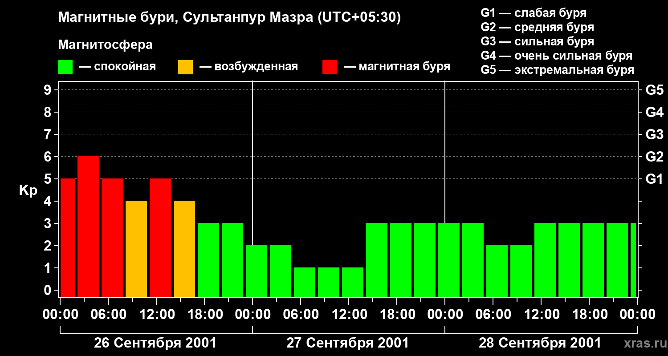
Task: Click the '06:00' time label above 26 Сентября
Action: [x=108, y=315]
